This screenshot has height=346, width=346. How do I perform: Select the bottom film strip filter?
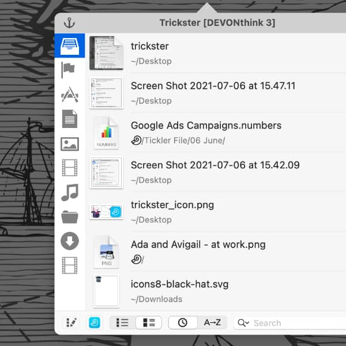tap(70, 265)
